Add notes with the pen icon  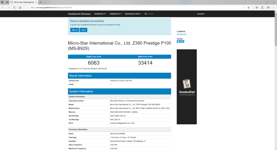(x=262, y=8)
